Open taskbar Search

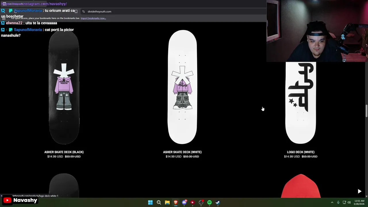tap(159, 202)
